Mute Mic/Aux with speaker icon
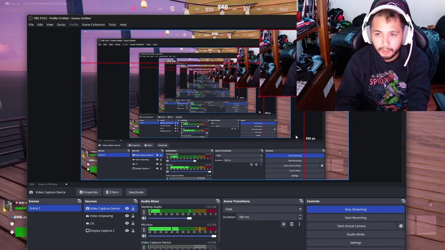 pos(144,236)
